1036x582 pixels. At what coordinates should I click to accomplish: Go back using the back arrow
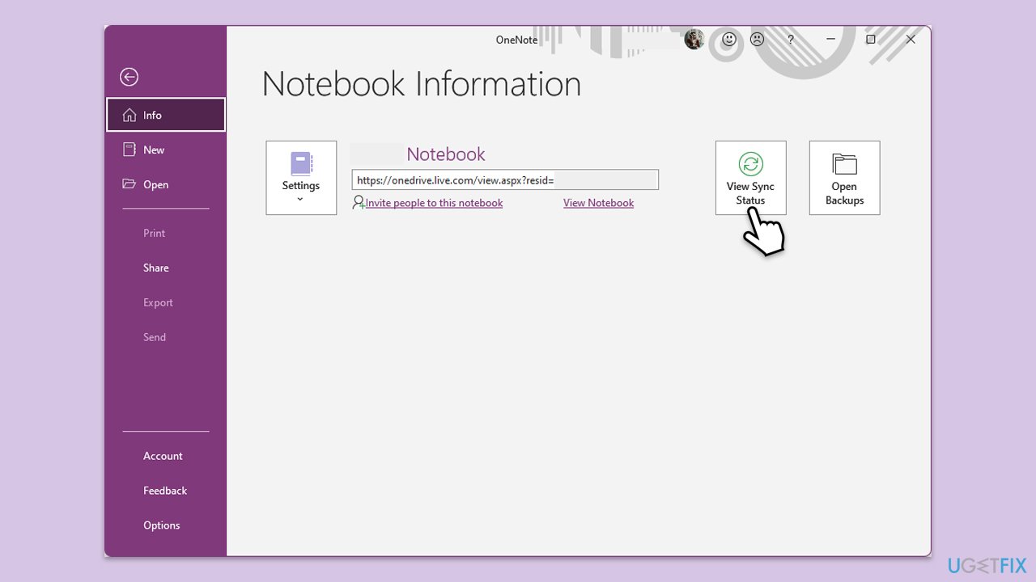coord(129,77)
